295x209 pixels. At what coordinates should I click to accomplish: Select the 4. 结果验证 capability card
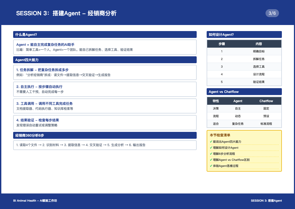(x=105, y=122)
